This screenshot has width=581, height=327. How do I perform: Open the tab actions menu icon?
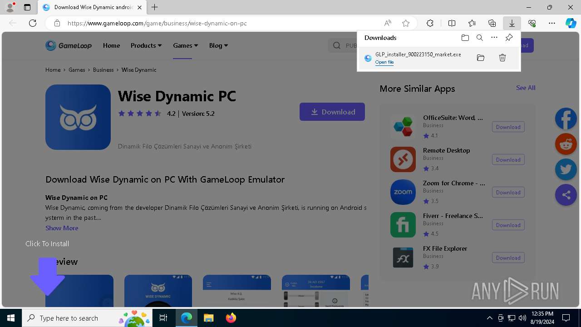(x=27, y=7)
